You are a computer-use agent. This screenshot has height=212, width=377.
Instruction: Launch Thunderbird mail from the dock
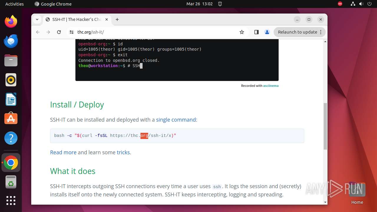click(11, 41)
